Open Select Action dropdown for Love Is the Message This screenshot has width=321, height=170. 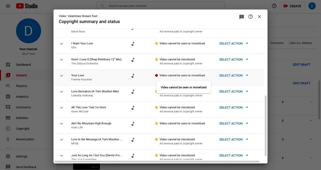tap(233, 140)
